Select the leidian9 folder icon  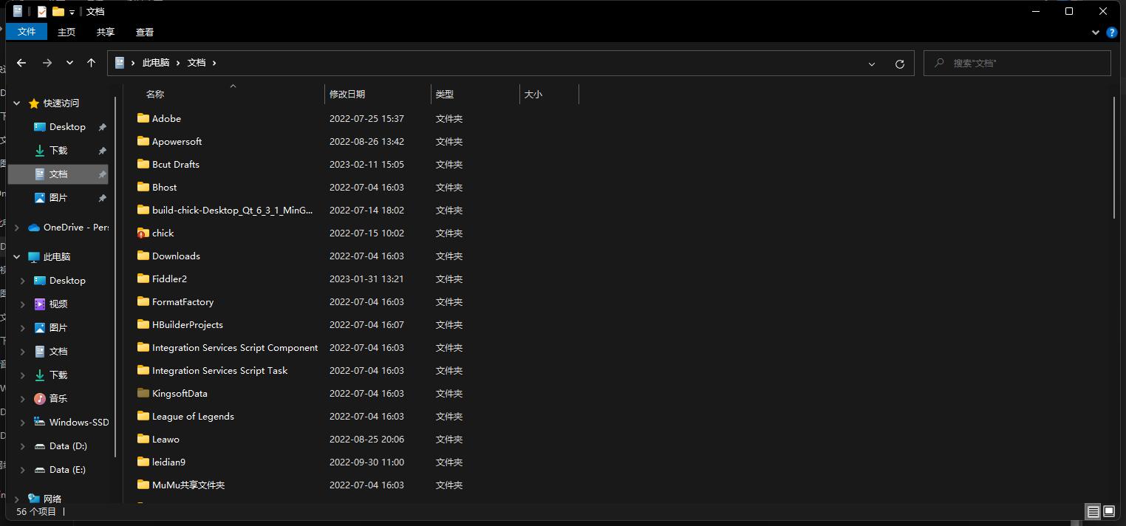pyautogui.click(x=143, y=462)
